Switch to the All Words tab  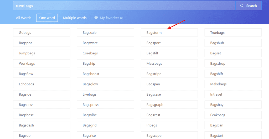pos(24,18)
